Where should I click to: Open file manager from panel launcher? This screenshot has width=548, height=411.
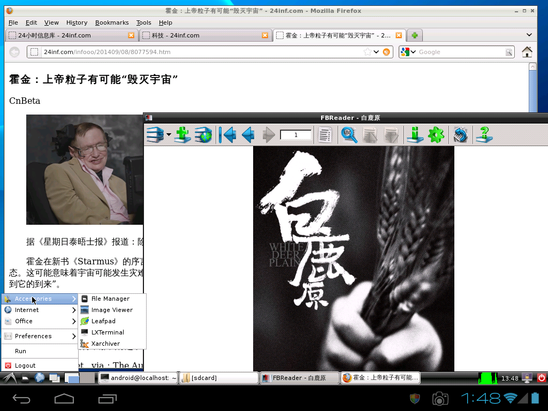pos(26,378)
